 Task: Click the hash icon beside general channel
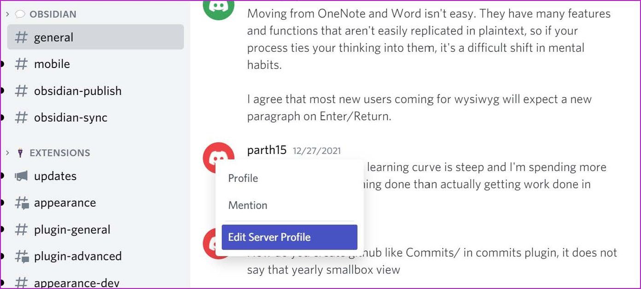click(x=21, y=37)
